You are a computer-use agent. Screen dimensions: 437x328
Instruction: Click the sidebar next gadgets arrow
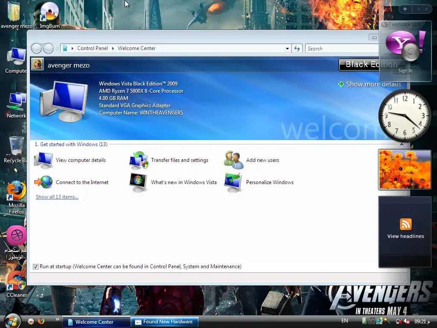(427, 9)
